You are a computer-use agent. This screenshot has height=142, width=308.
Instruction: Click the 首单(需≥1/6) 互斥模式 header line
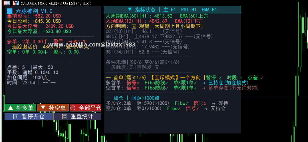pyautogui.click(x=184, y=78)
